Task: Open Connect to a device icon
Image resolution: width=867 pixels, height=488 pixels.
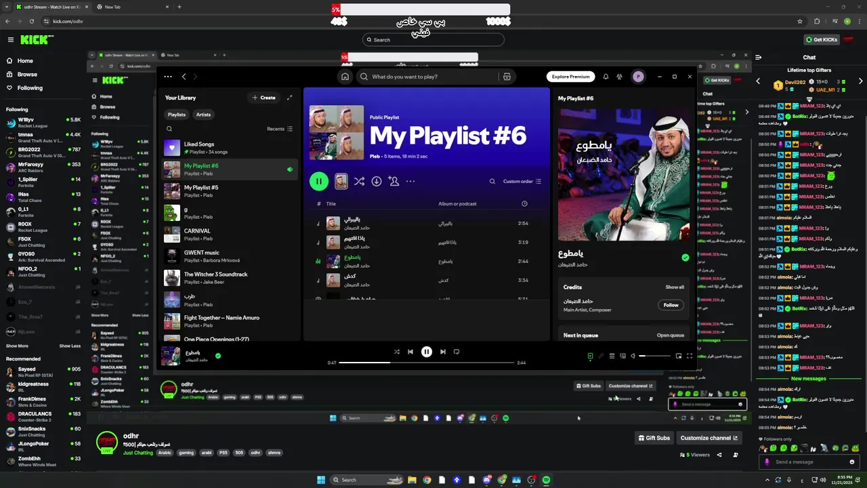Action: click(622, 356)
